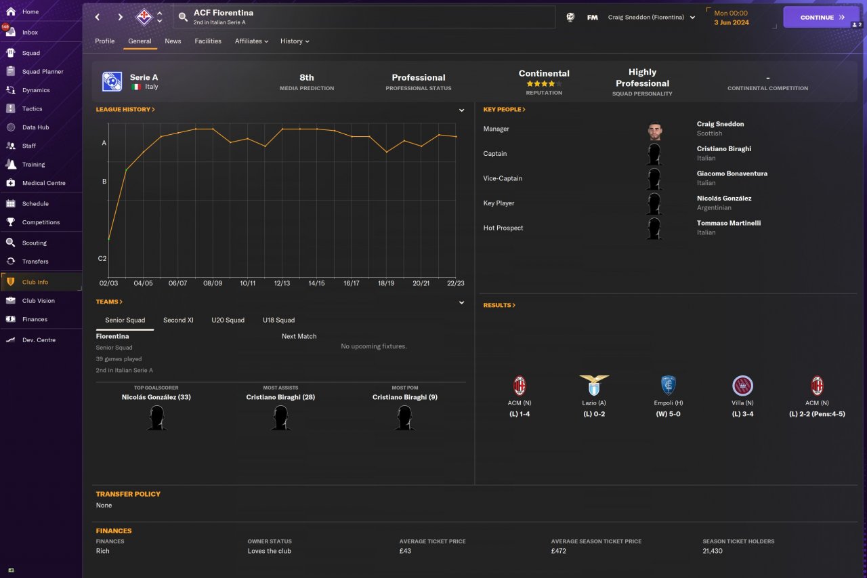The image size is (867, 578).
Task: Open the FM logo menu
Action: 592,17
